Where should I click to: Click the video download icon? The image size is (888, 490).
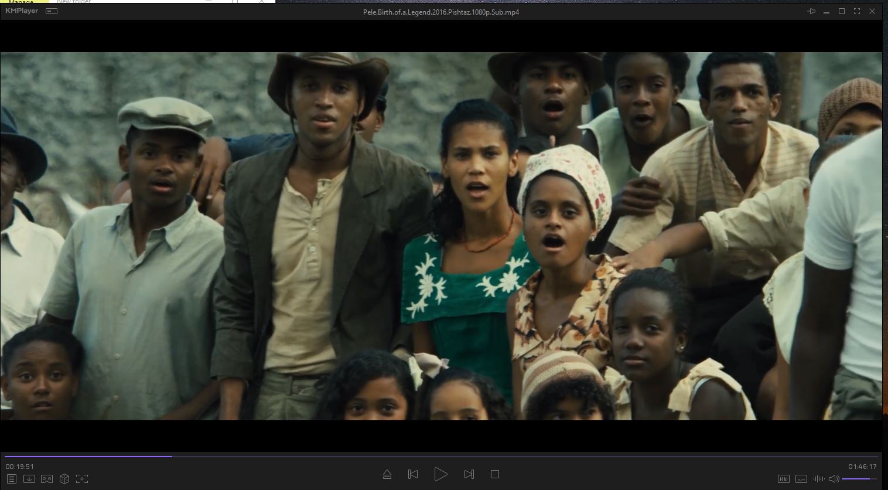pyautogui.click(x=29, y=479)
